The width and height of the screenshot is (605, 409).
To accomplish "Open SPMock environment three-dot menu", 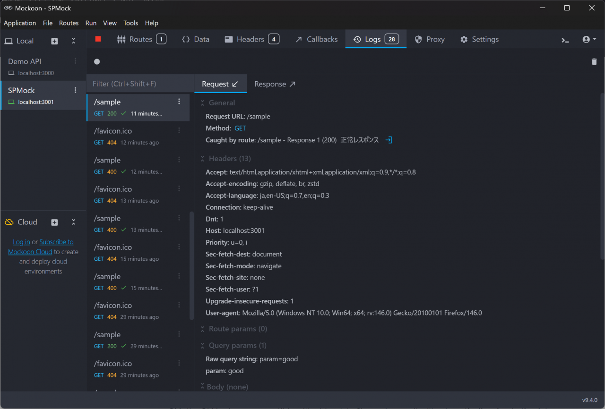I will pos(75,90).
